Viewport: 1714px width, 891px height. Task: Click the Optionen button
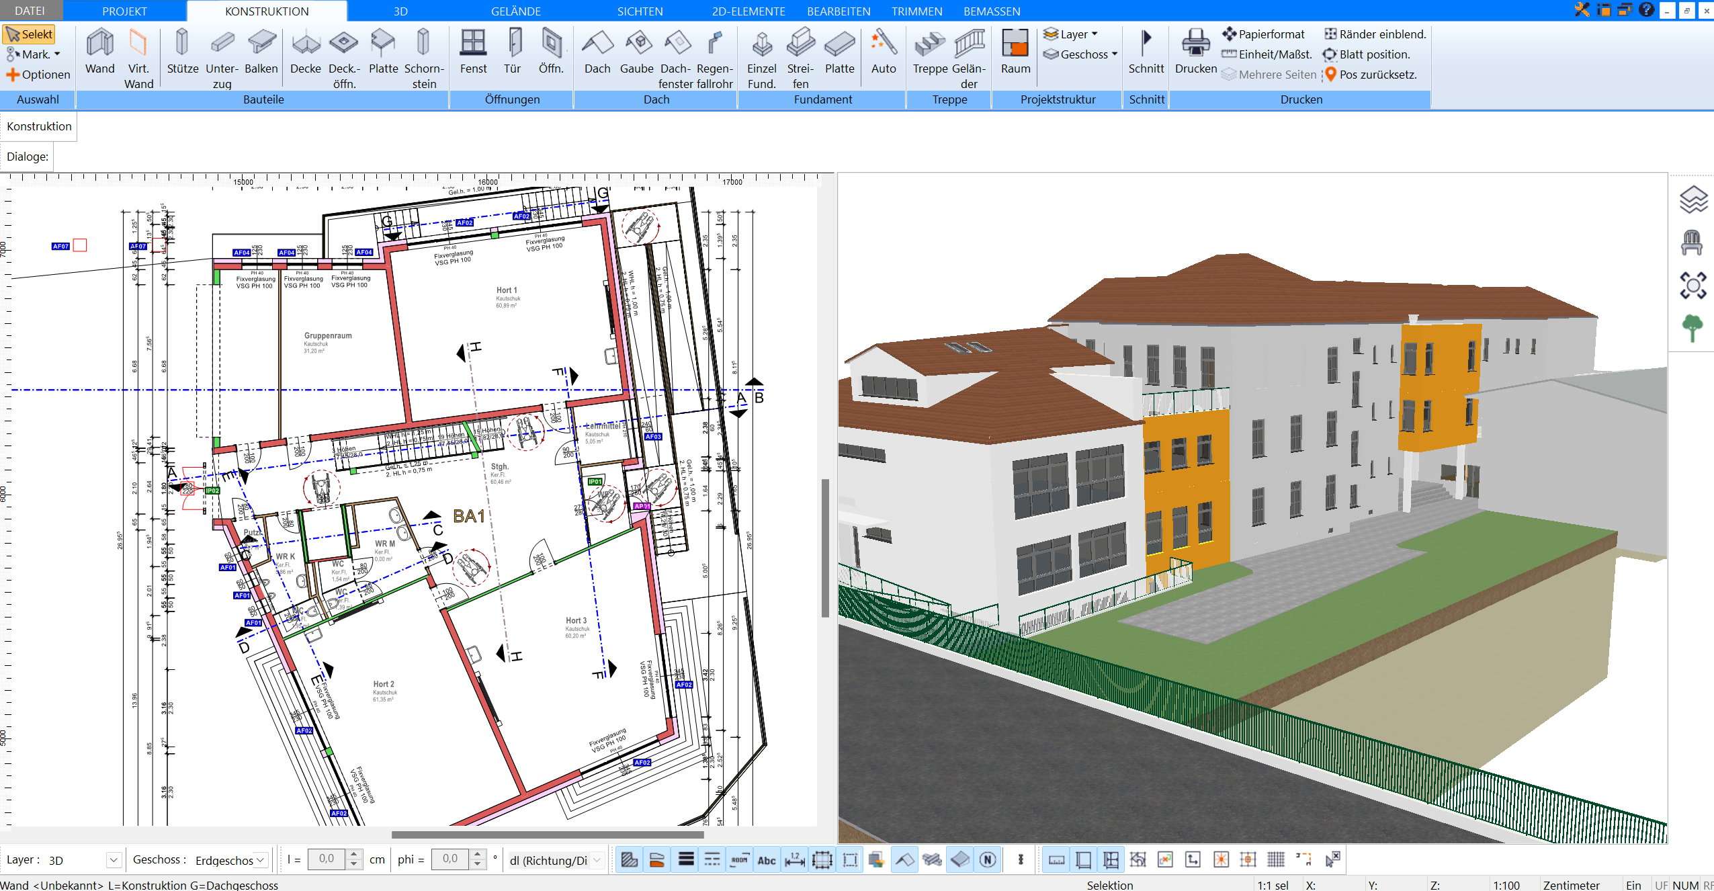pyautogui.click(x=38, y=74)
